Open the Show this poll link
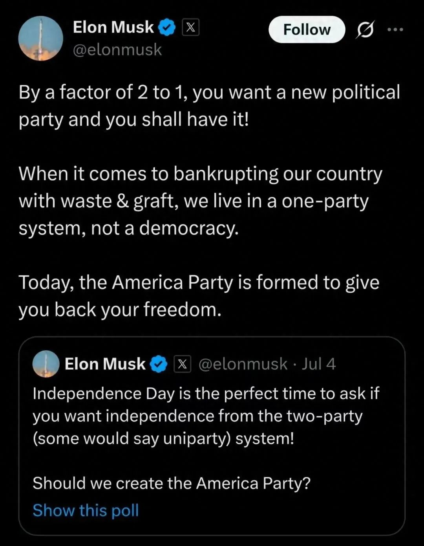 point(86,510)
